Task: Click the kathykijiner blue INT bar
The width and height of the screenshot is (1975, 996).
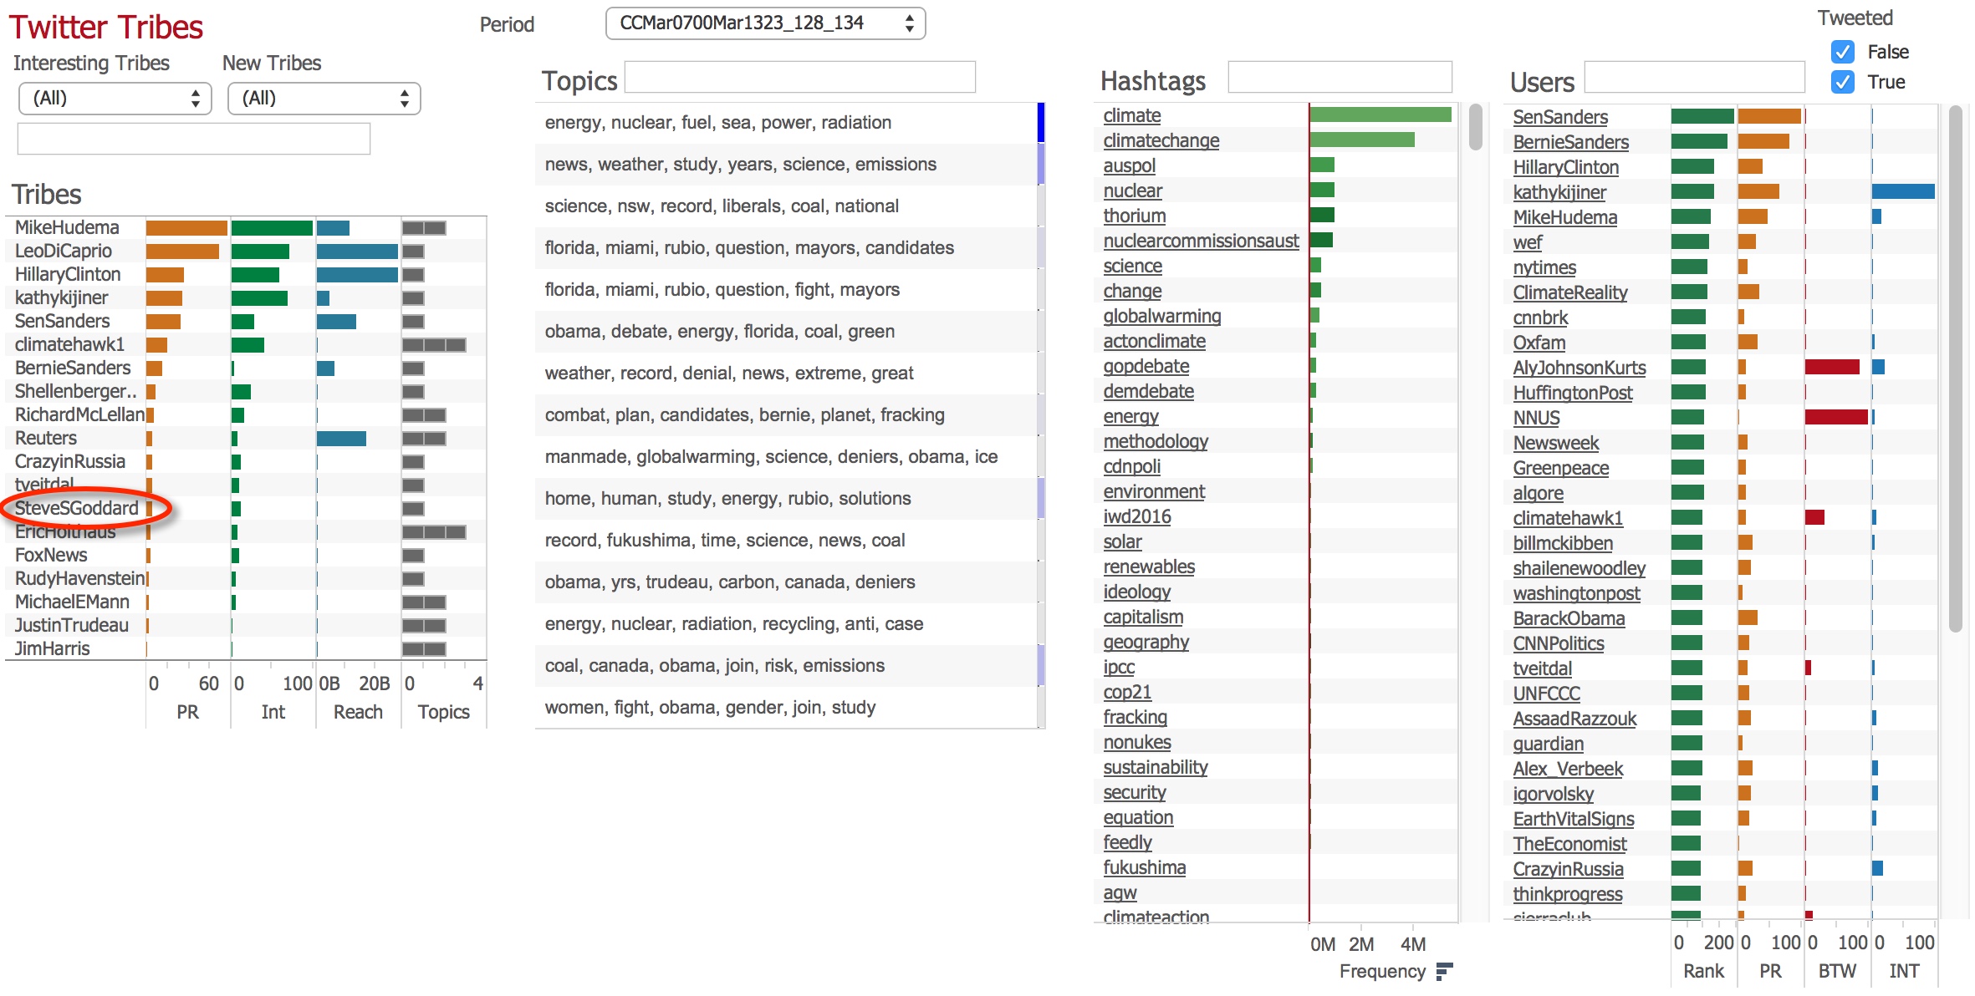Action: [1903, 191]
